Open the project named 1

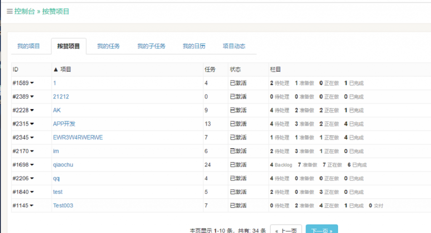55,83
